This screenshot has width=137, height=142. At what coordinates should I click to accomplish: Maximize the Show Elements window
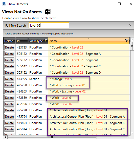coord(119,4)
